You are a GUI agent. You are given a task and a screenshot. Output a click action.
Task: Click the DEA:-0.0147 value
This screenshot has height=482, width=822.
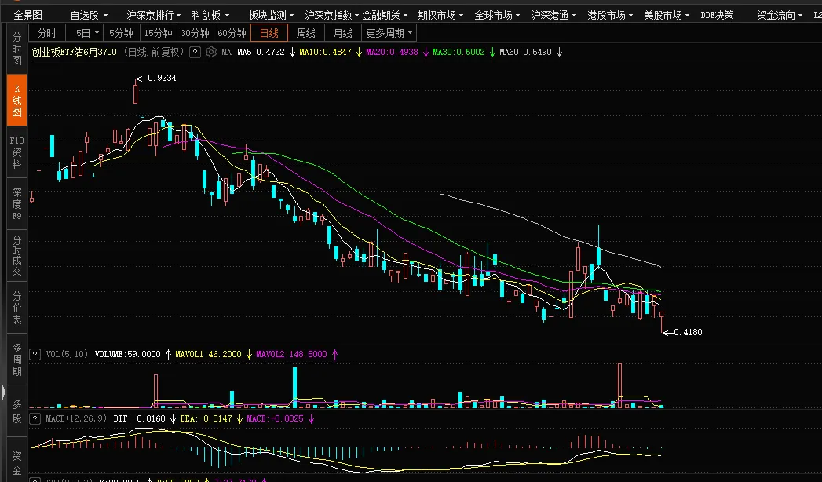[x=206, y=418]
